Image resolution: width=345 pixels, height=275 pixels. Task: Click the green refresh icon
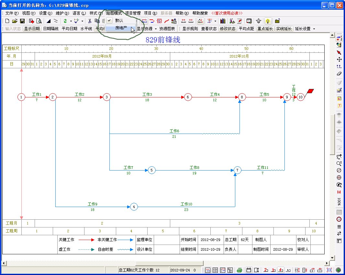[65, 21]
